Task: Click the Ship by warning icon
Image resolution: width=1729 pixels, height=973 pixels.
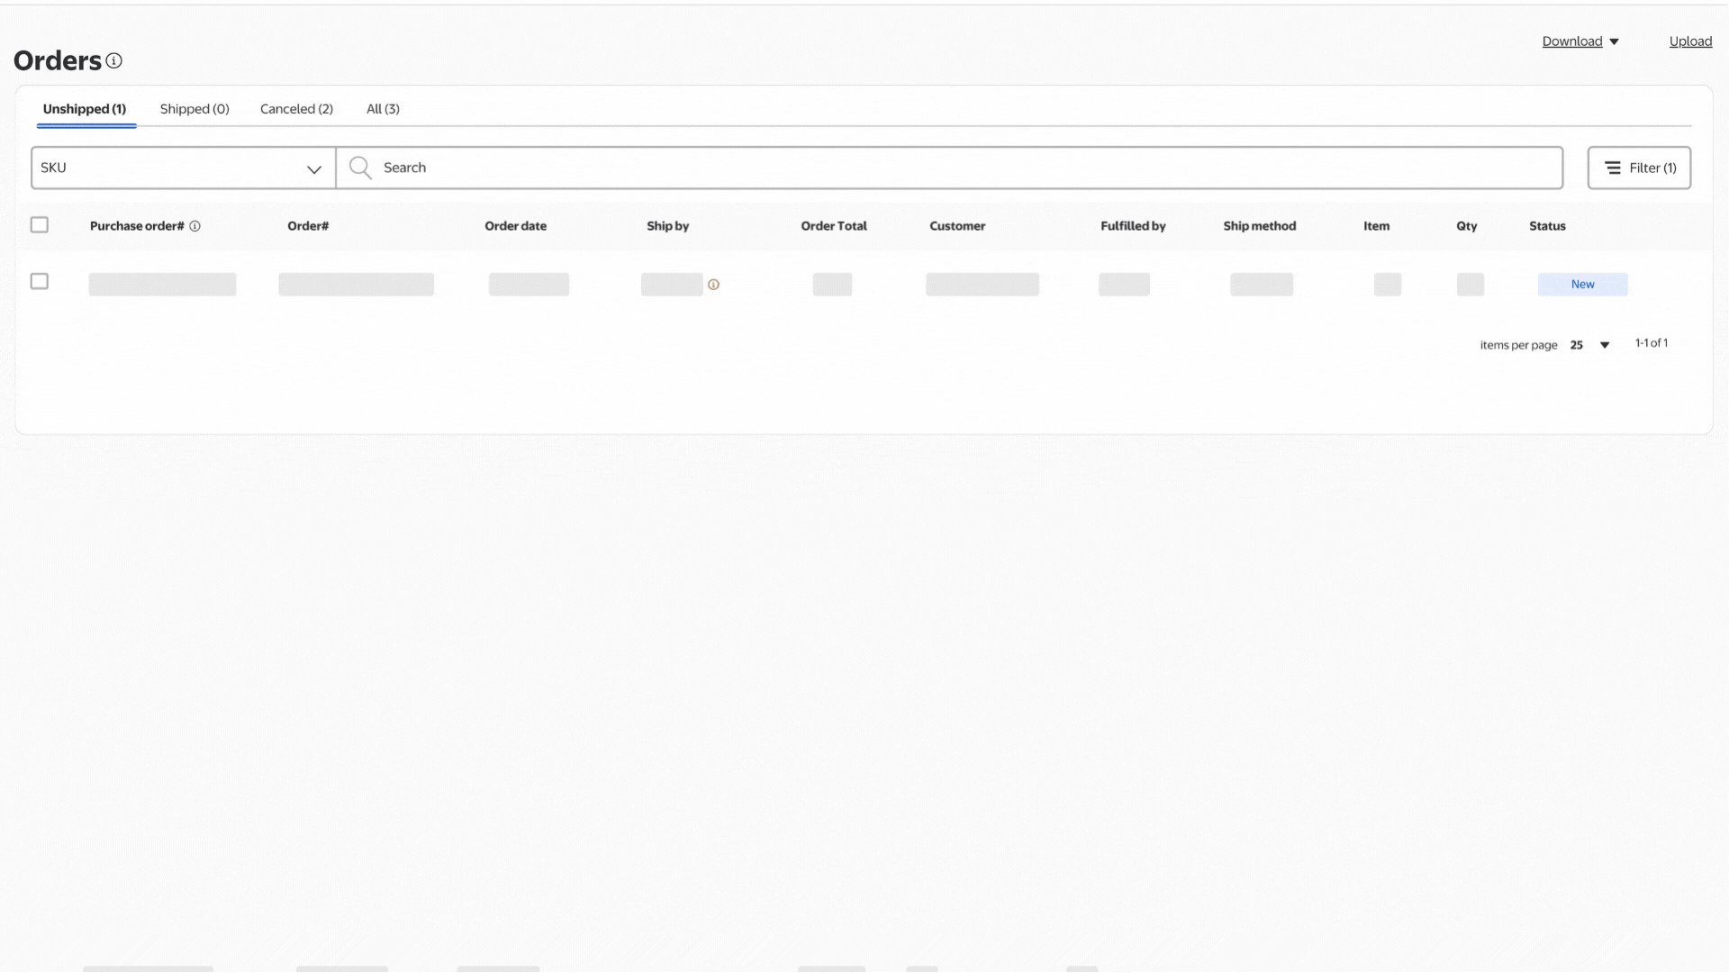Action: pos(713,285)
